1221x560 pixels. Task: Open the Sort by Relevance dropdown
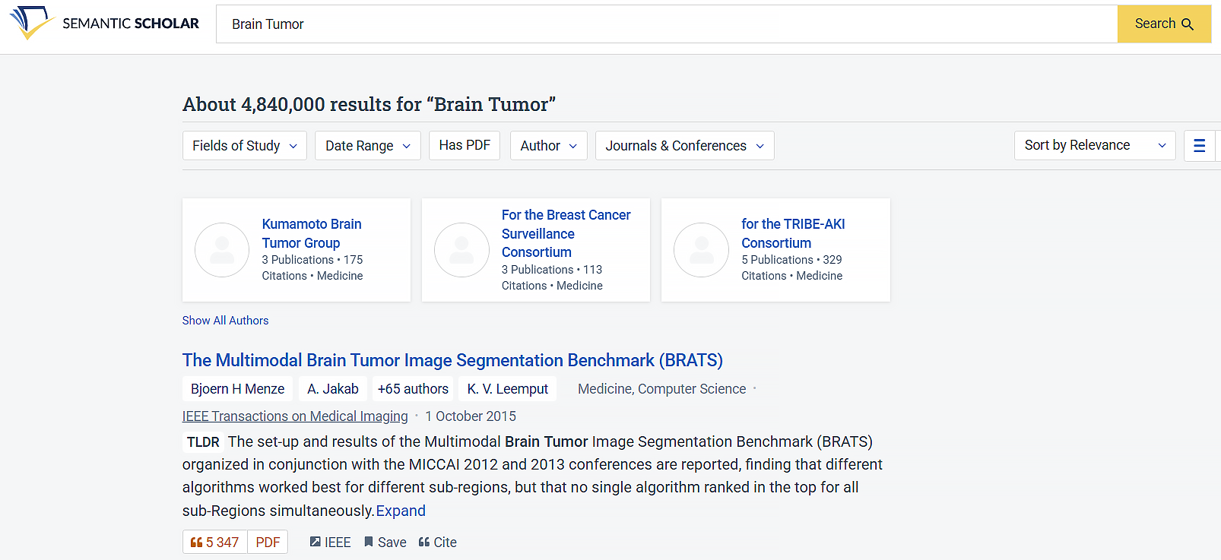click(1094, 146)
